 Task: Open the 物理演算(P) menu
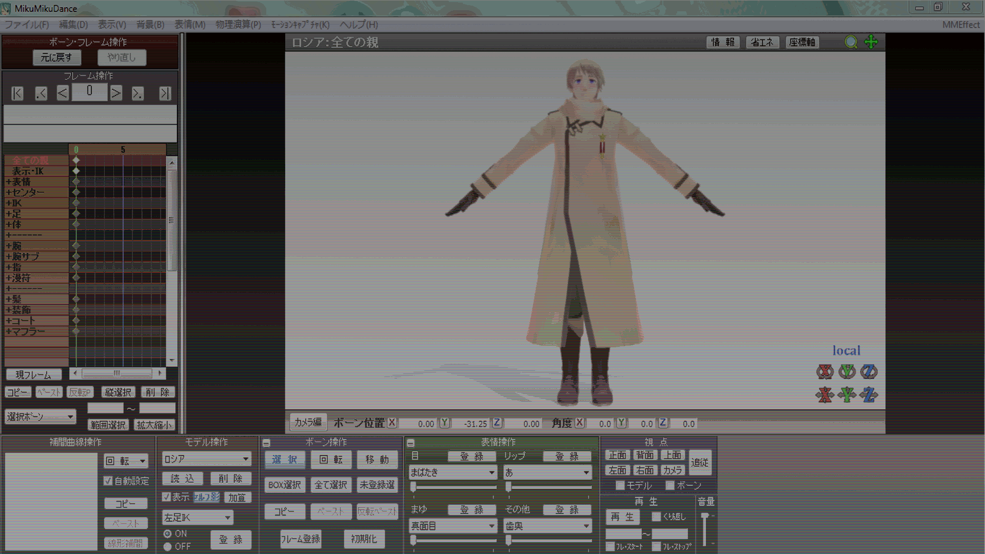pyautogui.click(x=238, y=25)
